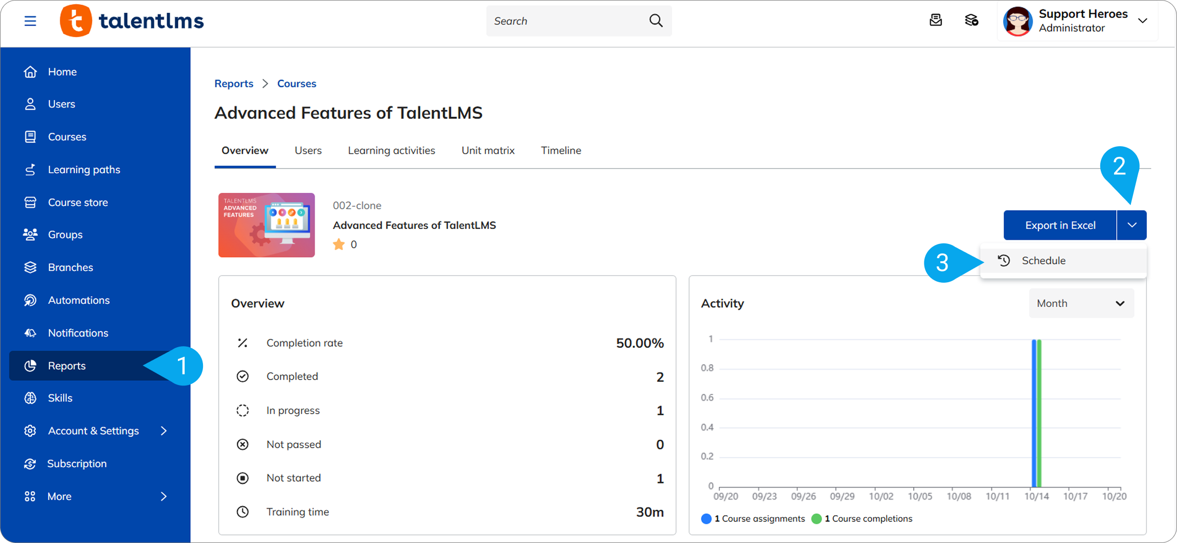Expand the Account & Settings submenu
1177x543 pixels.
[163, 431]
